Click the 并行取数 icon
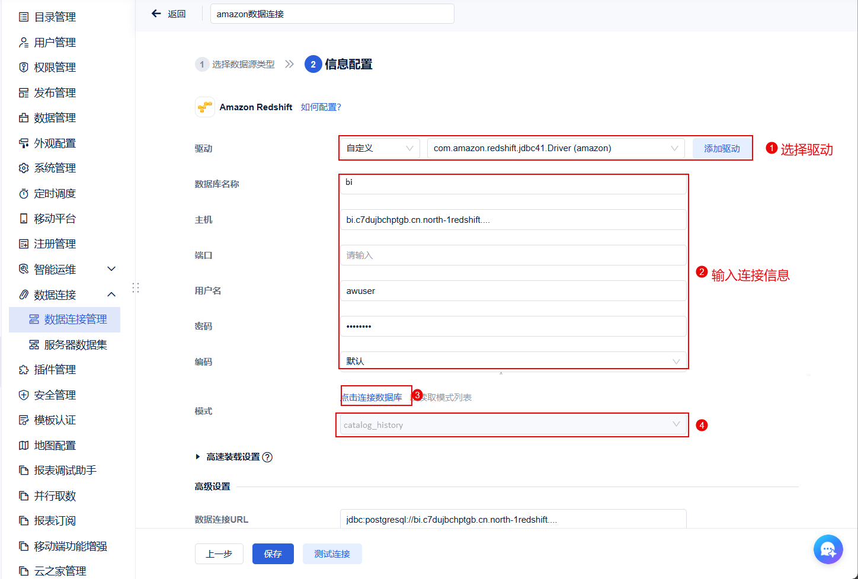Image resolution: width=858 pixels, height=579 pixels. click(x=24, y=495)
